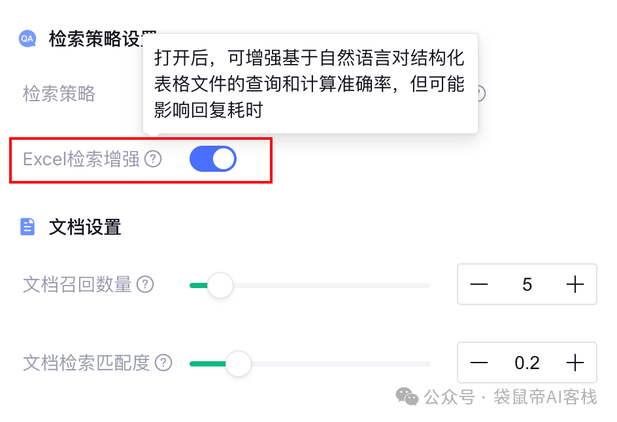This screenshot has width=617, height=422.
Task: Click the 文档检索匹配度 slider handle
Action: pos(239,363)
